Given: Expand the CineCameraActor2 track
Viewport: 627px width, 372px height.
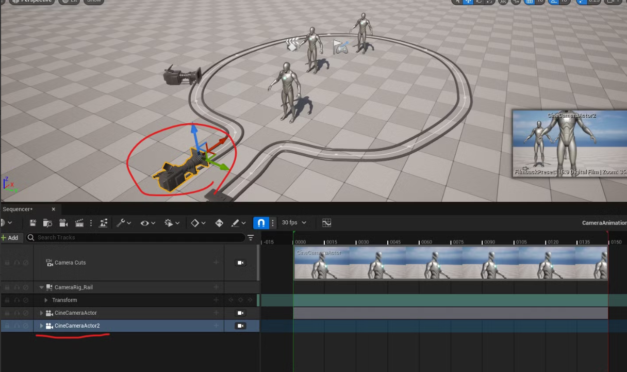Looking at the screenshot, I should [42, 326].
